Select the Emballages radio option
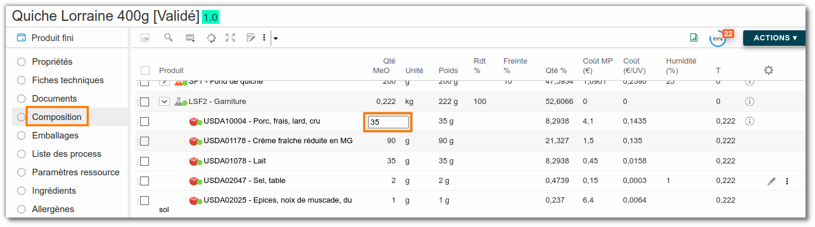Image resolution: width=815 pixels, height=227 pixels. pyautogui.click(x=21, y=135)
